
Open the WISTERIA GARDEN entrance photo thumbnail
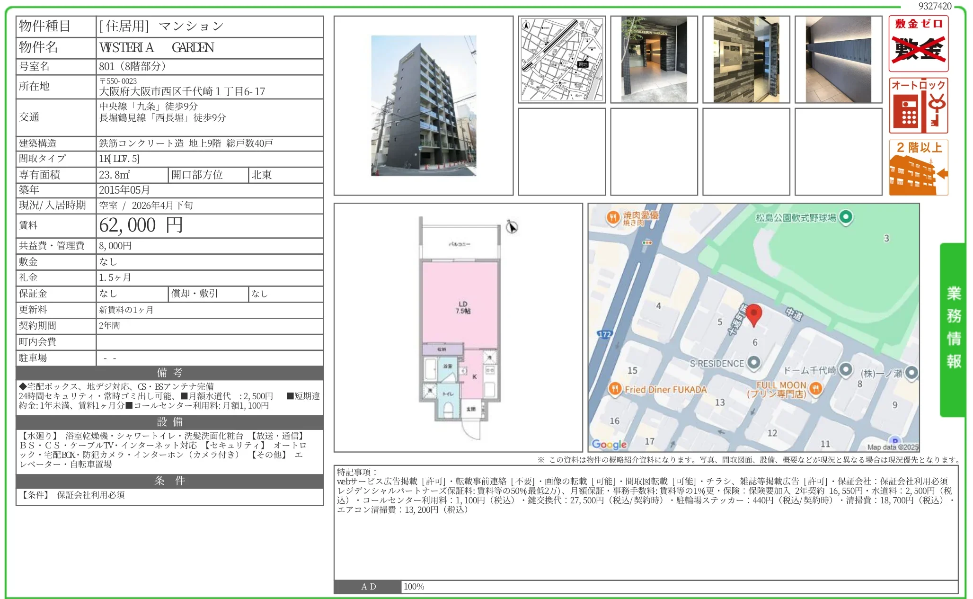coord(654,59)
